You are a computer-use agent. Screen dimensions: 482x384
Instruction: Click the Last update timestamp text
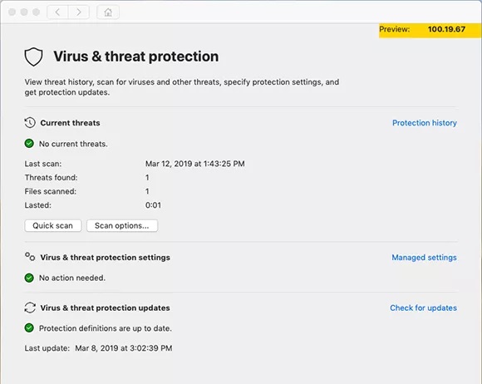124,348
